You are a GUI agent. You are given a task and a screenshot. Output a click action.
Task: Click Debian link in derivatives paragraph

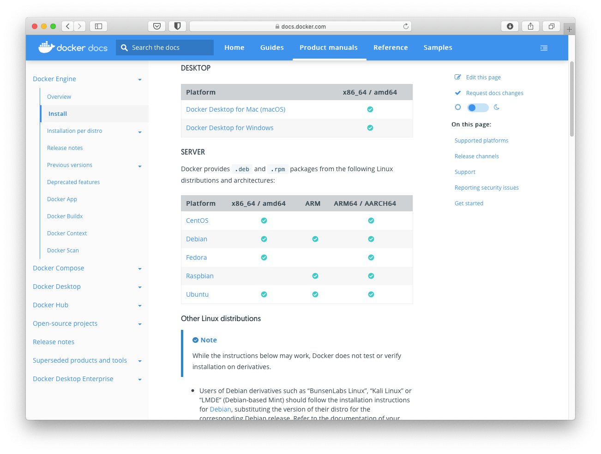click(220, 409)
